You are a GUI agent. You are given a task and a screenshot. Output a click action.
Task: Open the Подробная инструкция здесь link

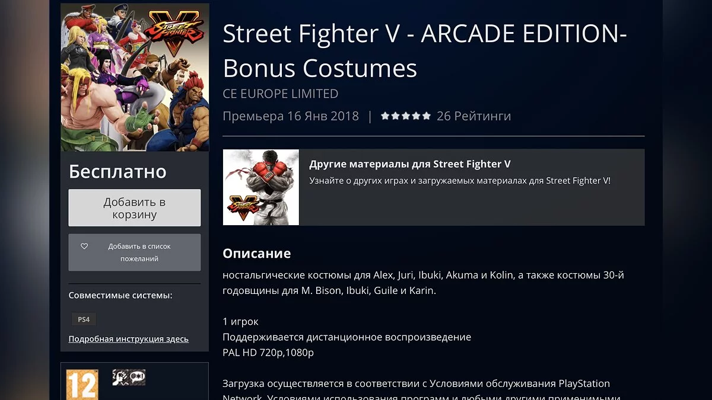(x=129, y=339)
